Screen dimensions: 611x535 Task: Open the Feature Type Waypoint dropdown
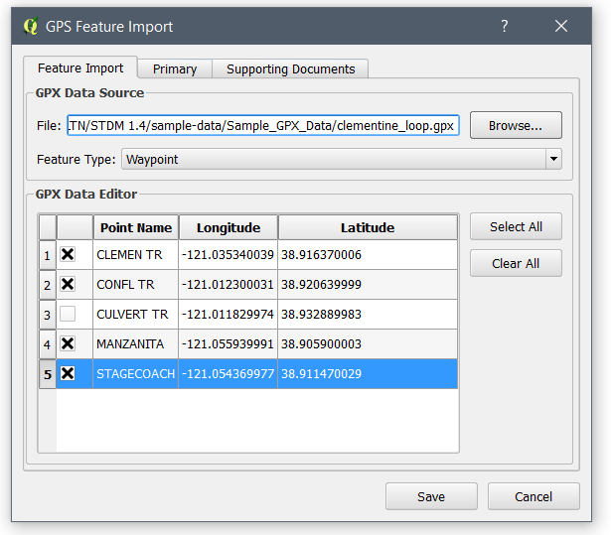tap(342, 159)
